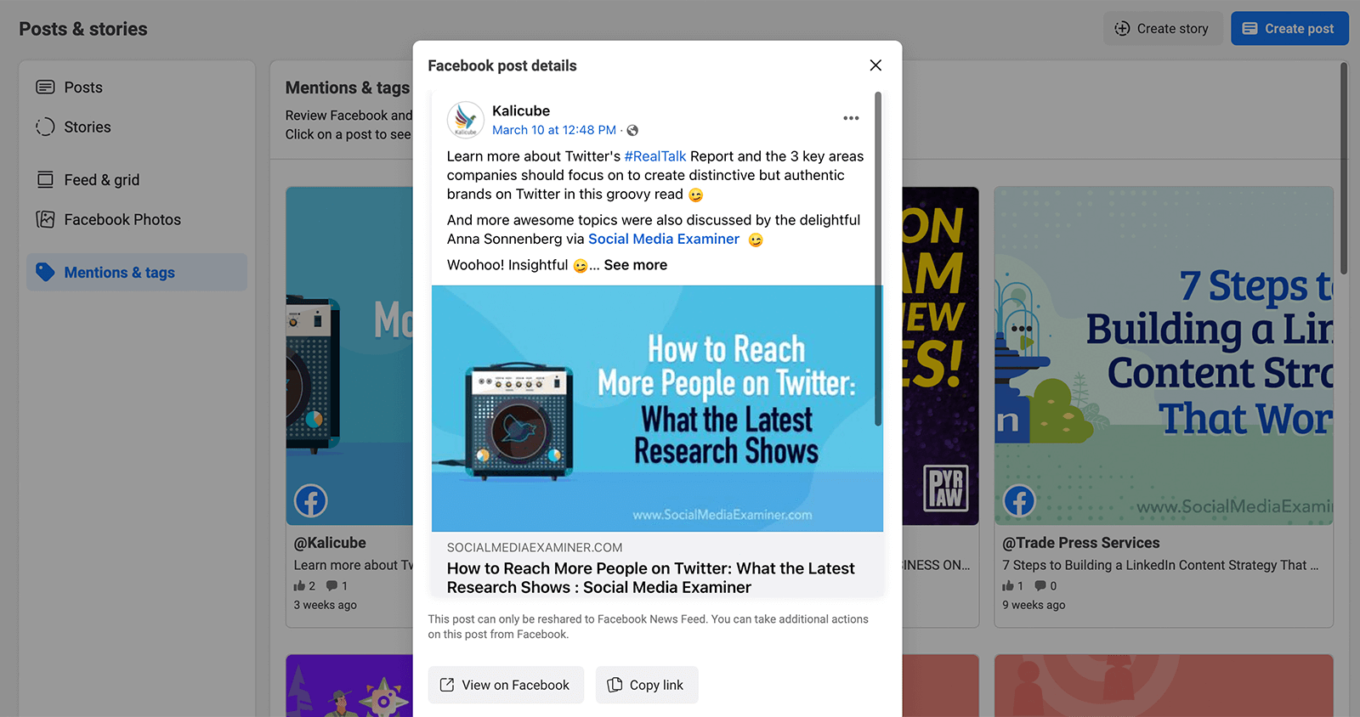The height and width of the screenshot is (717, 1360).
Task: Close the Facebook post details dialog
Action: [875, 65]
